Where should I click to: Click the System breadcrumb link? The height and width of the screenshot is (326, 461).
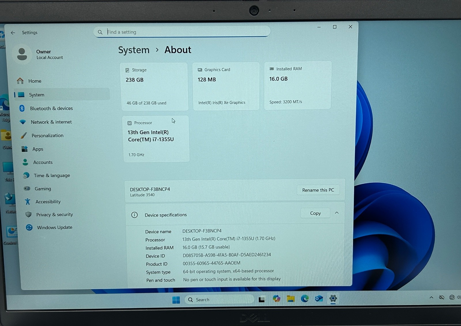(134, 50)
